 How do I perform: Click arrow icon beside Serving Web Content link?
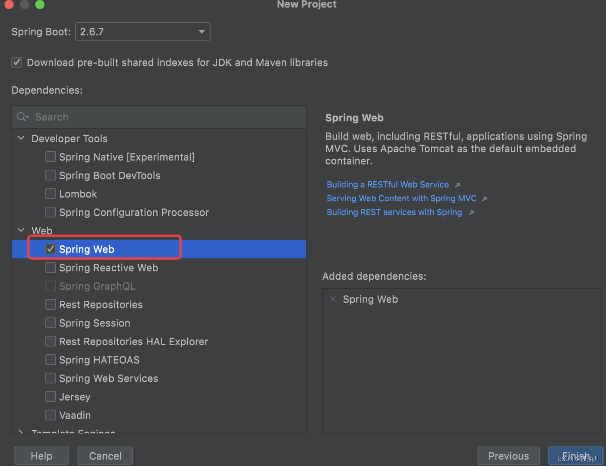click(484, 199)
